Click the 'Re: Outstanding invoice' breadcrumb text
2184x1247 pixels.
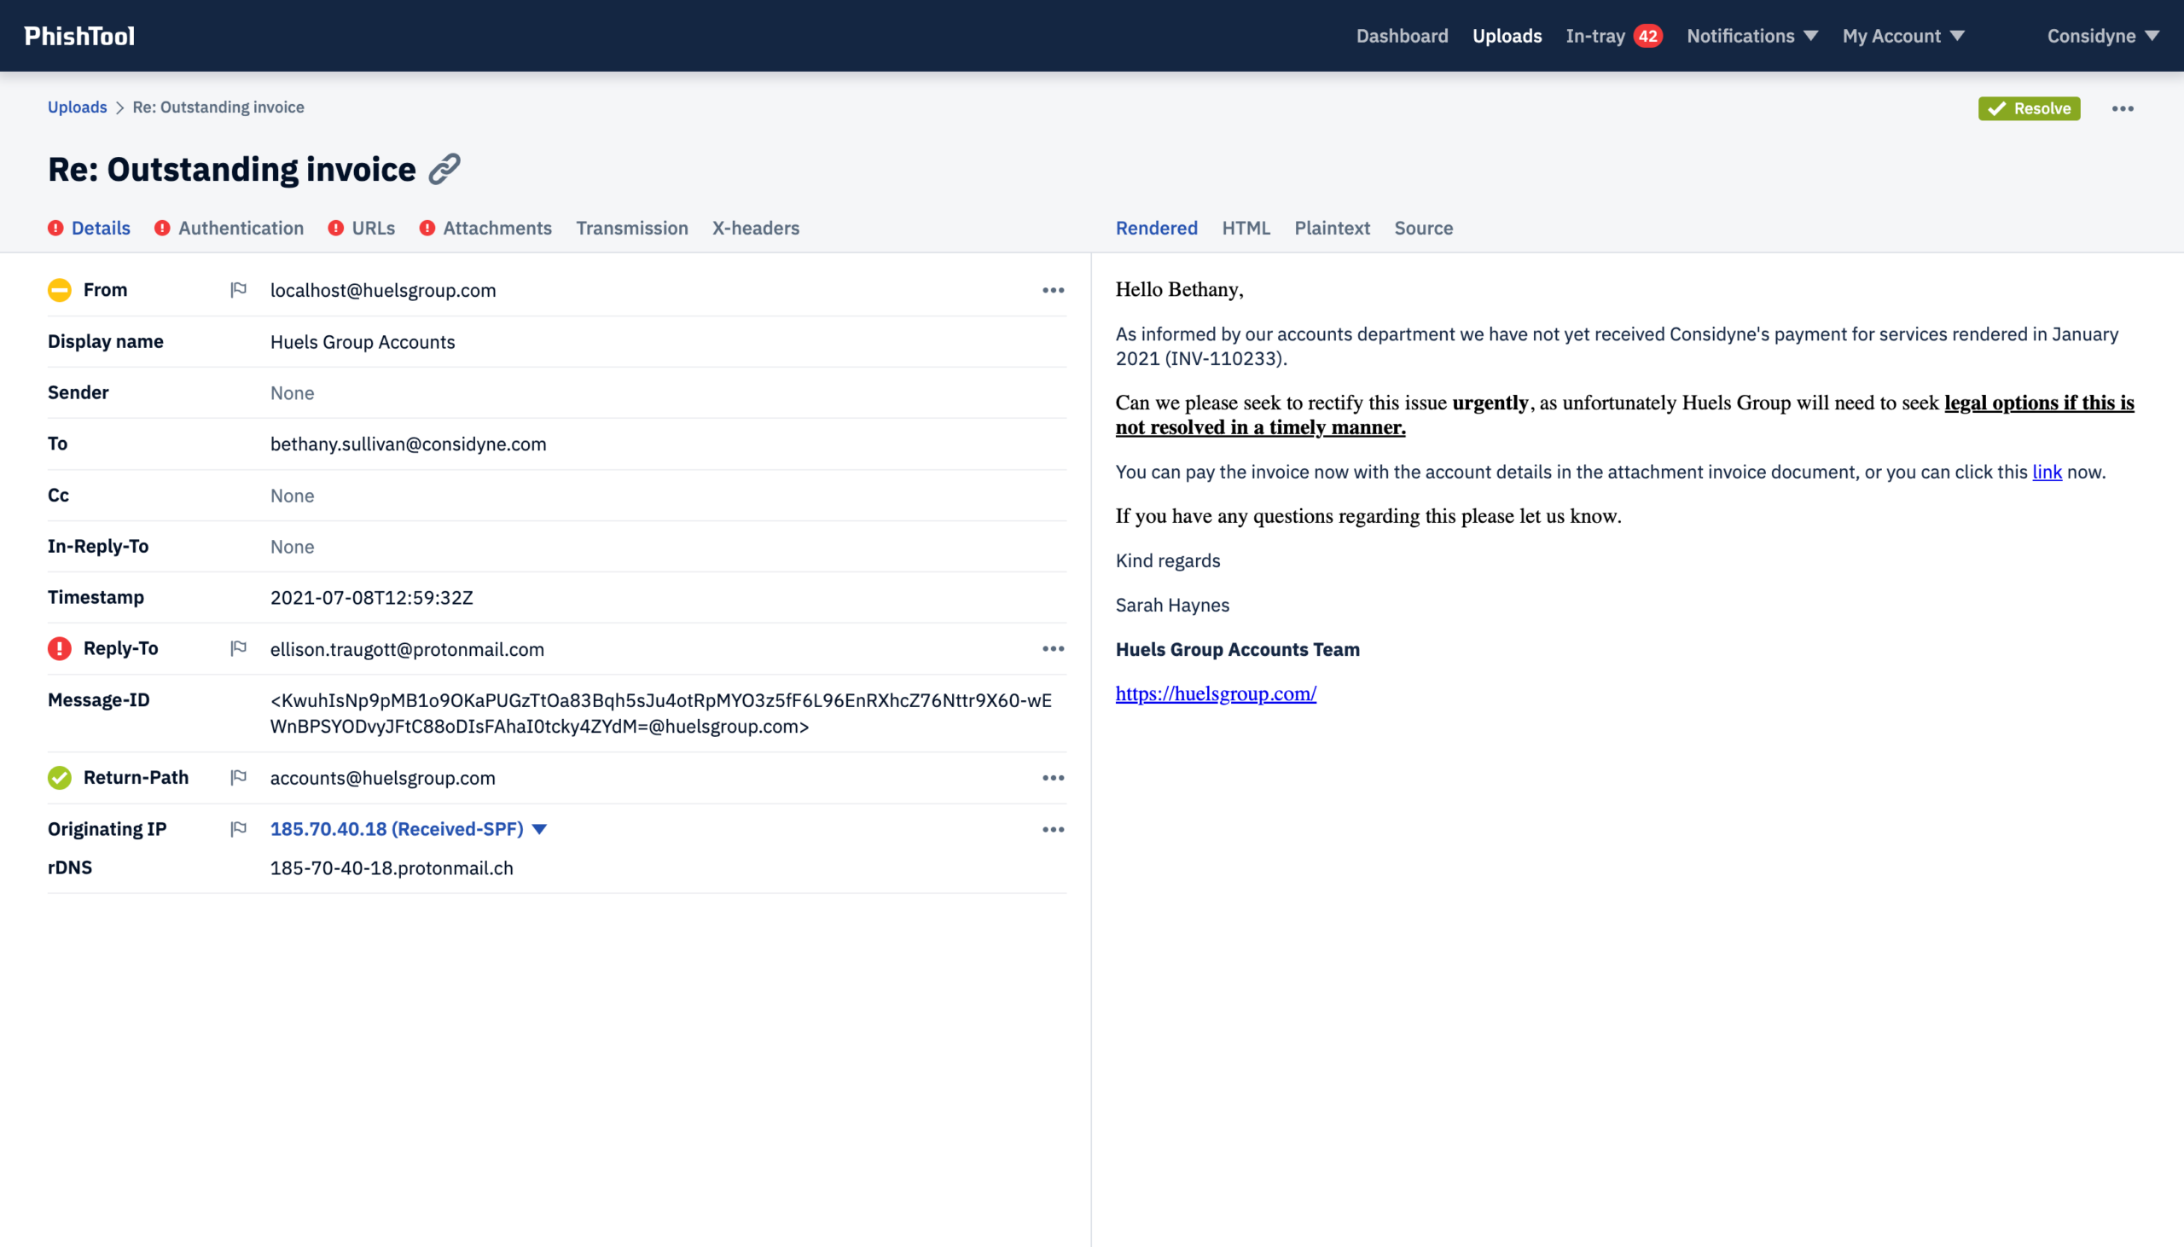[218, 107]
